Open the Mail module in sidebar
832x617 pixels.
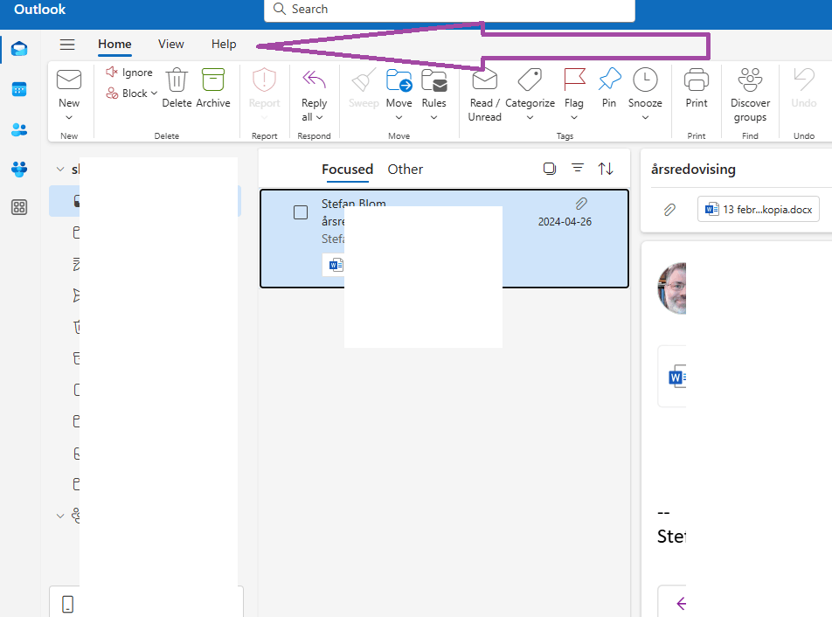[x=19, y=49]
